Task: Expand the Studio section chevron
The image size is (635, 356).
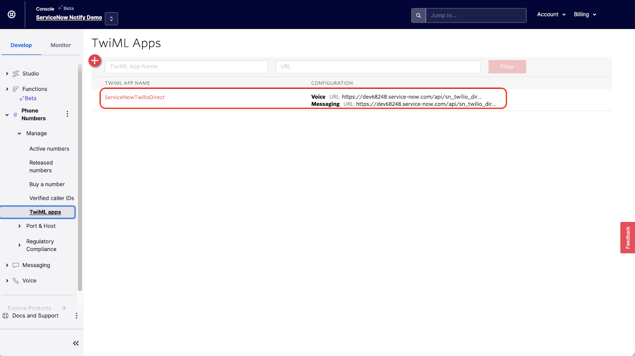Action: (x=7, y=74)
